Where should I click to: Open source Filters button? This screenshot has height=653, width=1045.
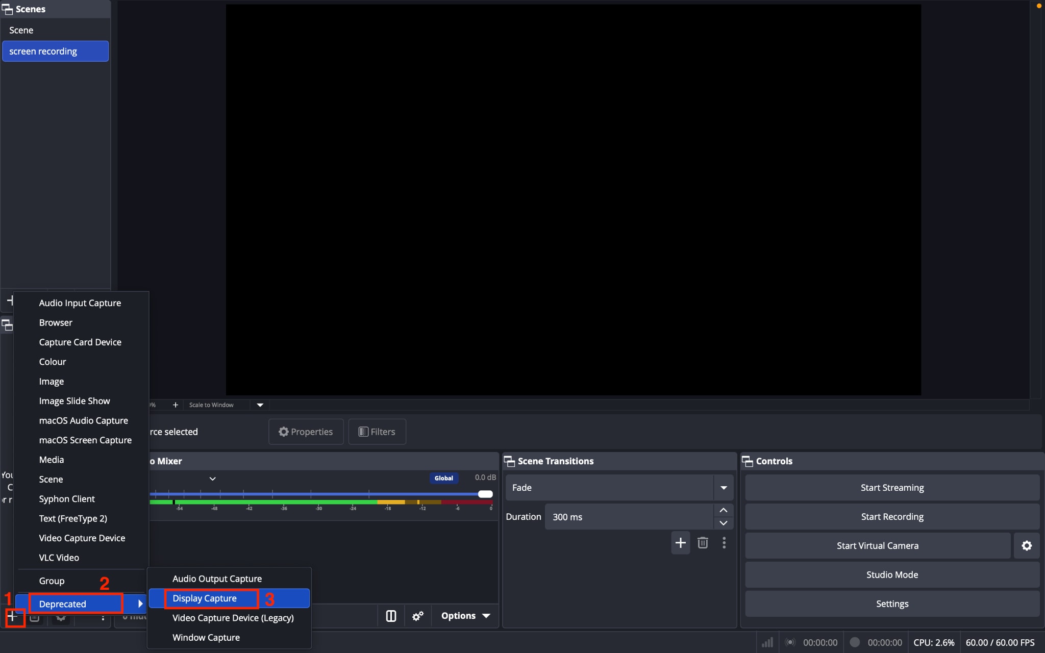point(377,432)
